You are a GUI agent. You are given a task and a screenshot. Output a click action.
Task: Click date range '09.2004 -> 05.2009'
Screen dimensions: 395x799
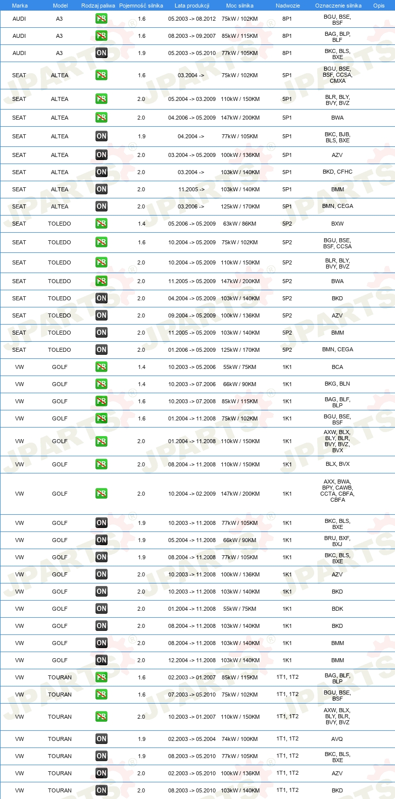point(192,315)
